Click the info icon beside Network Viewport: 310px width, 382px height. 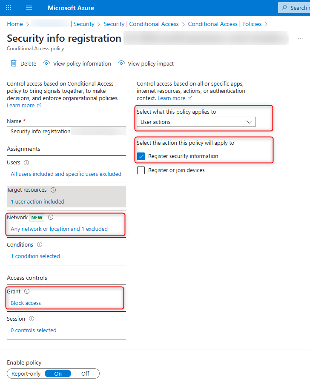click(x=51, y=217)
